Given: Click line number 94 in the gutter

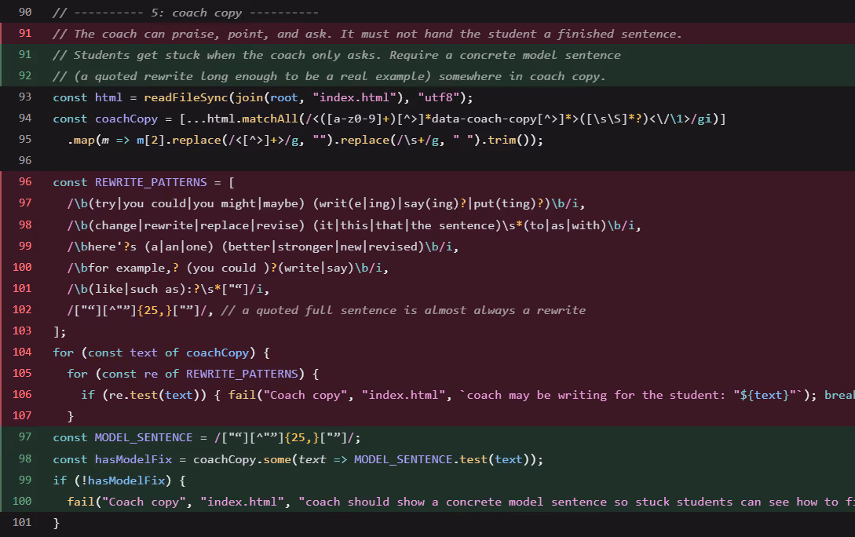Looking at the screenshot, I should (25, 119).
